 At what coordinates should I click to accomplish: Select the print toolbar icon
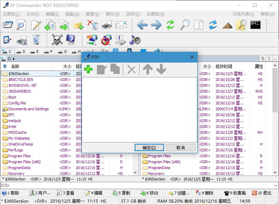pyautogui.click(x=107, y=25)
